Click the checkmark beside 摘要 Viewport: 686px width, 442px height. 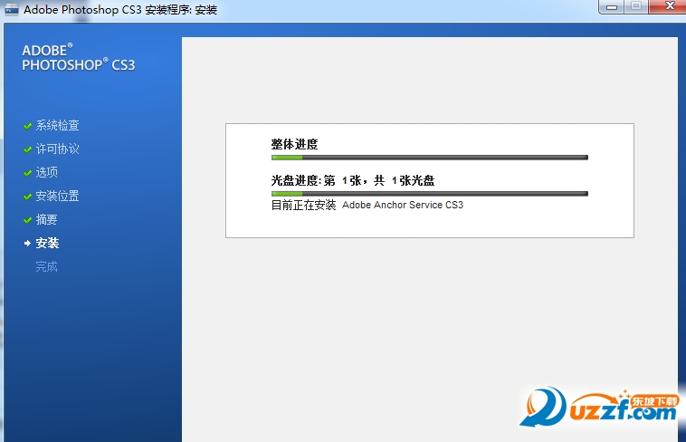pyautogui.click(x=27, y=220)
